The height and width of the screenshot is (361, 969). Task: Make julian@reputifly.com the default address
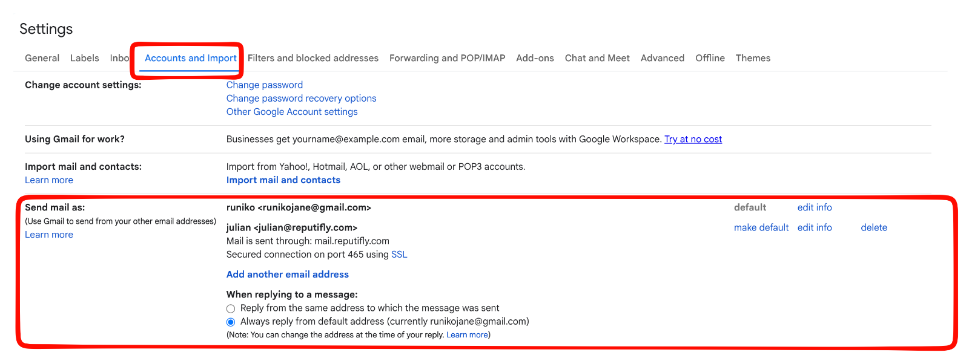761,227
